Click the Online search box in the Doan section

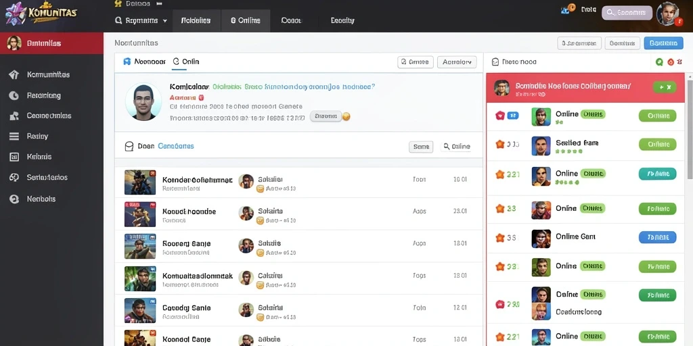[x=455, y=147]
